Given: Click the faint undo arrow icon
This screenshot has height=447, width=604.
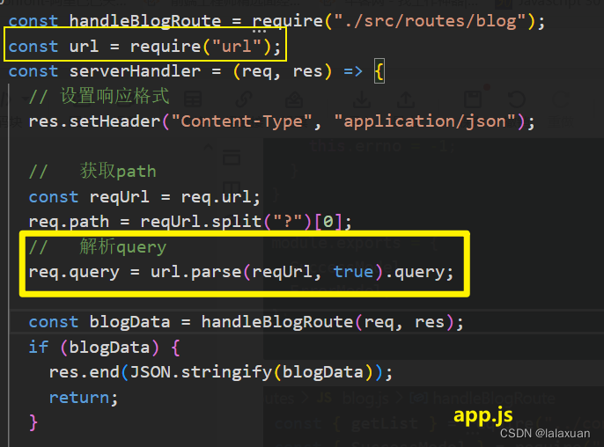Looking at the screenshot, I should coord(516,99).
